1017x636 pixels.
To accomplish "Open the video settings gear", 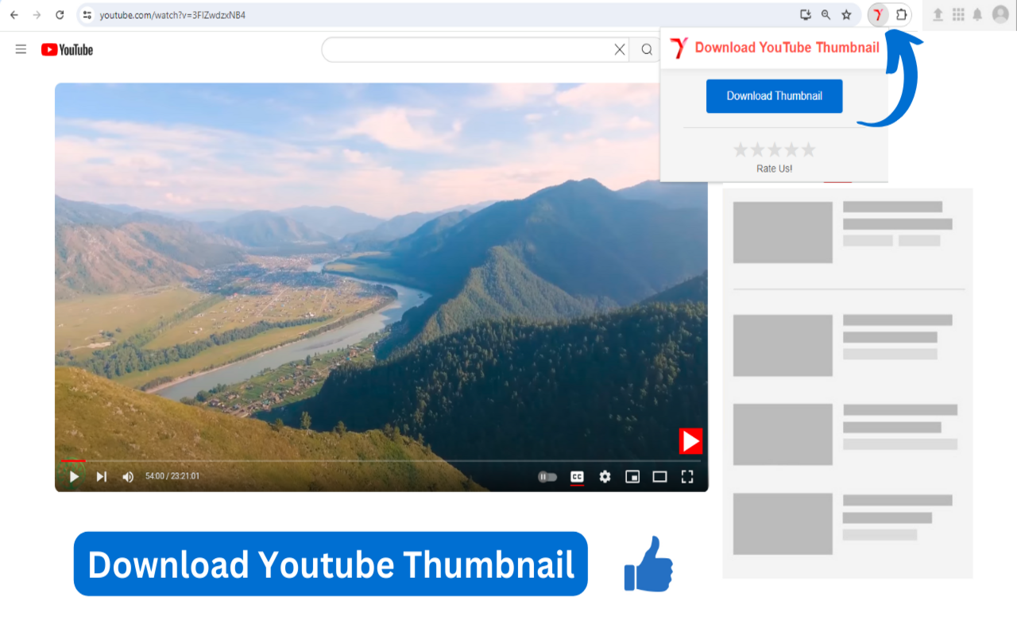I will point(605,477).
